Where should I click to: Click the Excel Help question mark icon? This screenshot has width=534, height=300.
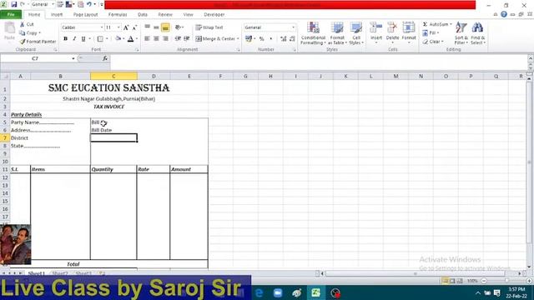click(x=504, y=14)
